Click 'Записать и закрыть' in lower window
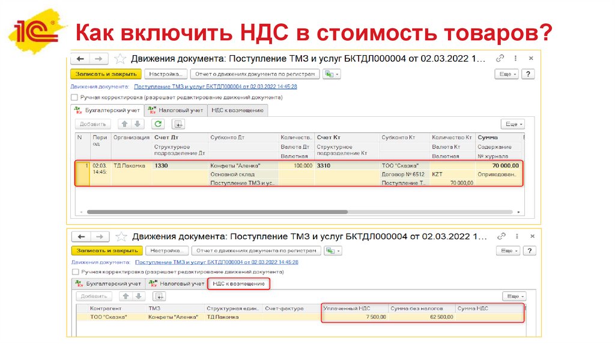The width and height of the screenshot is (615, 344). [107, 251]
